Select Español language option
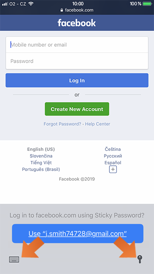The image size is (154, 274). point(113,163)
